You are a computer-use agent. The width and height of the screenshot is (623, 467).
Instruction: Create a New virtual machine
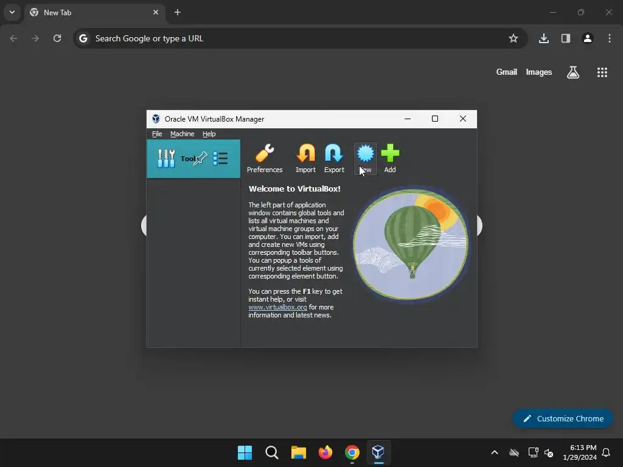[365, 159]
